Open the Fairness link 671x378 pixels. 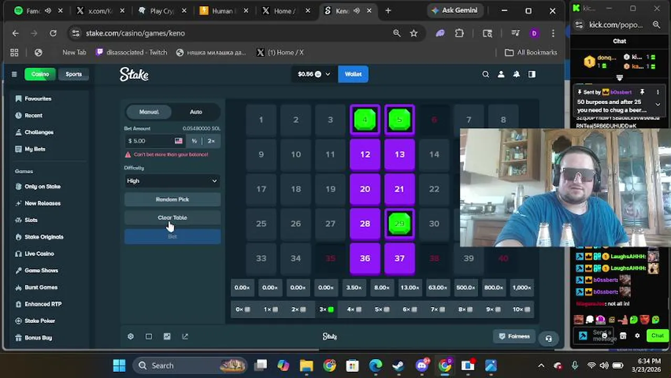[x=515, y=336]
